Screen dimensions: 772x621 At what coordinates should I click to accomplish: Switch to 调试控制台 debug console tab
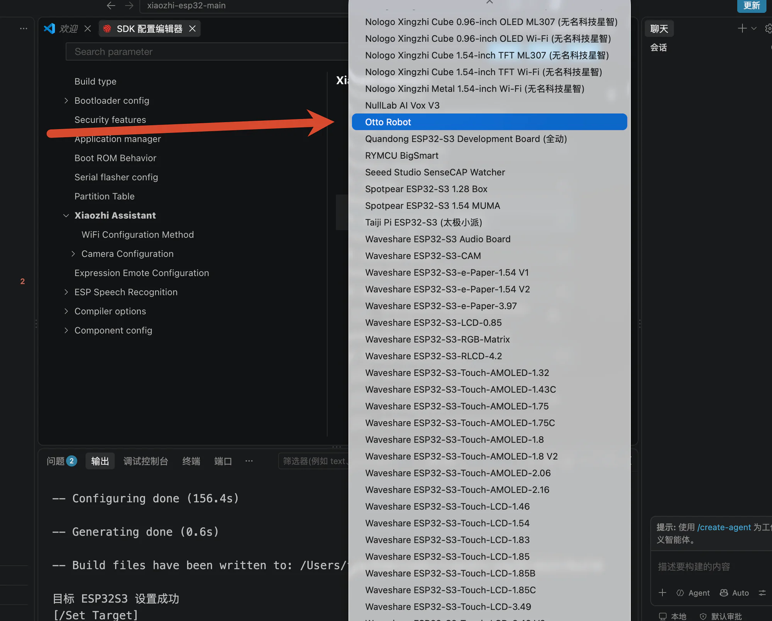tap(146, 461)
